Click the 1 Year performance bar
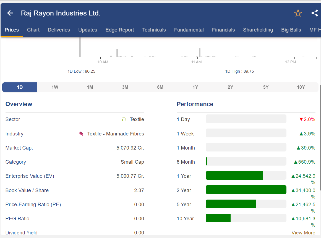 [246, 176]
